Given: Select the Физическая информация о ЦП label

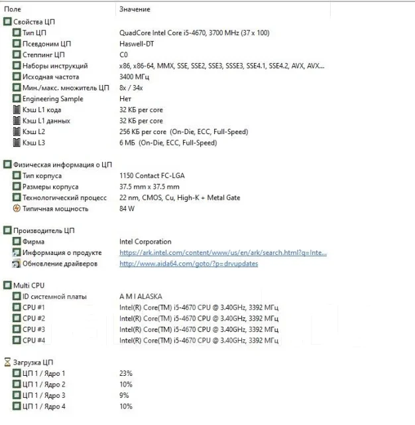Looking at the screenshot, I should [x=62, y=165].
